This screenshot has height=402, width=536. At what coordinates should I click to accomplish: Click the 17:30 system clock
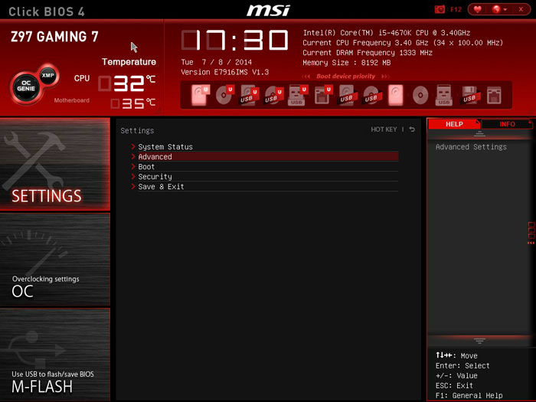tap(235, 40)
